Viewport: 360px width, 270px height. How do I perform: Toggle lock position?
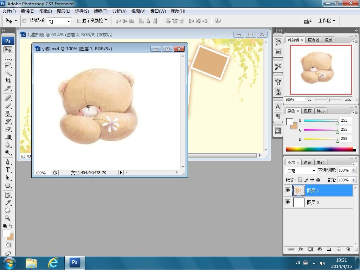[x=312, y=180]
